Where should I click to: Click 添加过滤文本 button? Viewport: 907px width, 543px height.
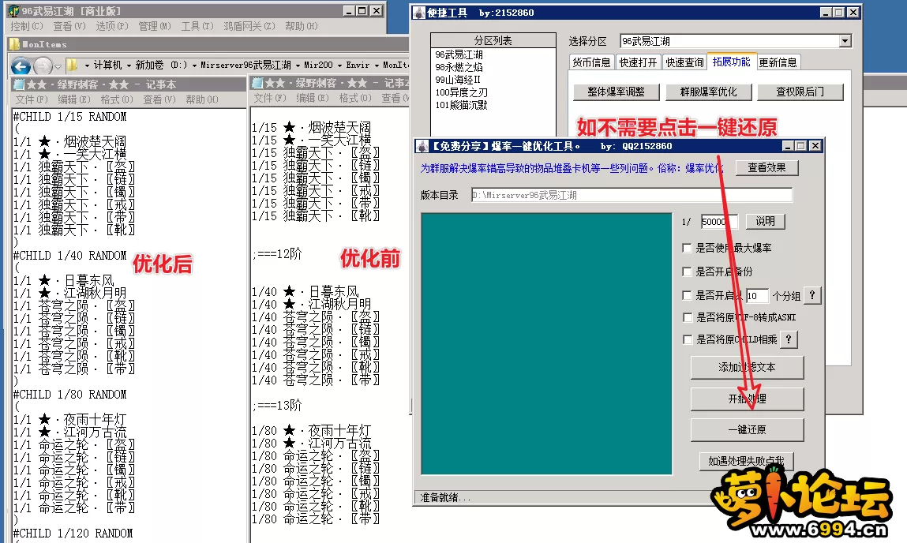(747, 367)
